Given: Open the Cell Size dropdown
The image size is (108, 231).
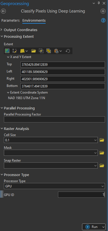Looking at the screenshot, I should [95, 140].
